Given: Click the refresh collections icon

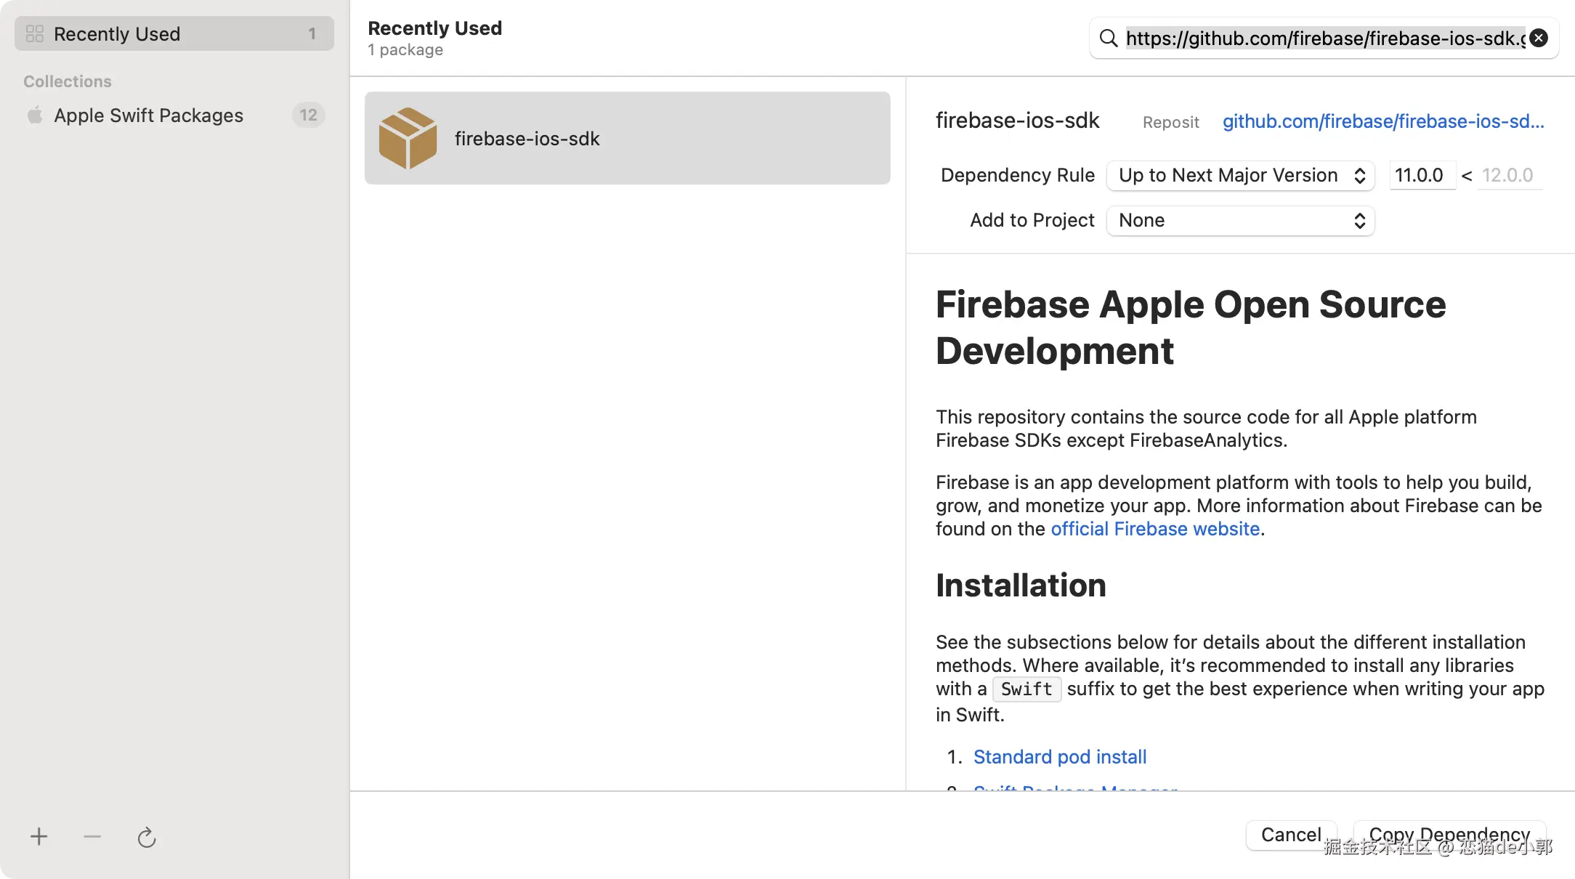Looking at the screenshot, I should (x=147, y=838).
